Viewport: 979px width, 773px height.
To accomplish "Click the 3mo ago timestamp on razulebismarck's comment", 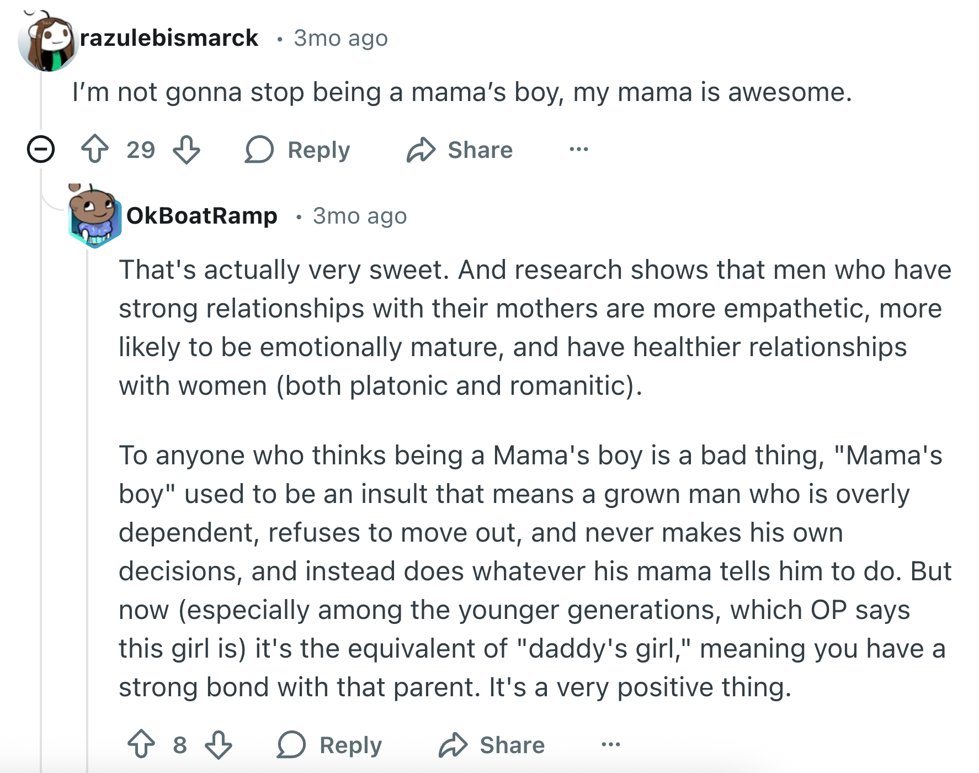I will (340, 38).
